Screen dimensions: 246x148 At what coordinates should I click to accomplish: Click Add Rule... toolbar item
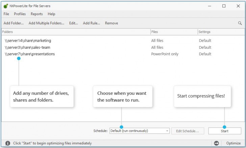pos(92,23)
